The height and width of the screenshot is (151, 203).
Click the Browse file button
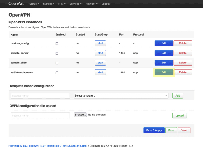pyautogui.click(x=80, y=115)
